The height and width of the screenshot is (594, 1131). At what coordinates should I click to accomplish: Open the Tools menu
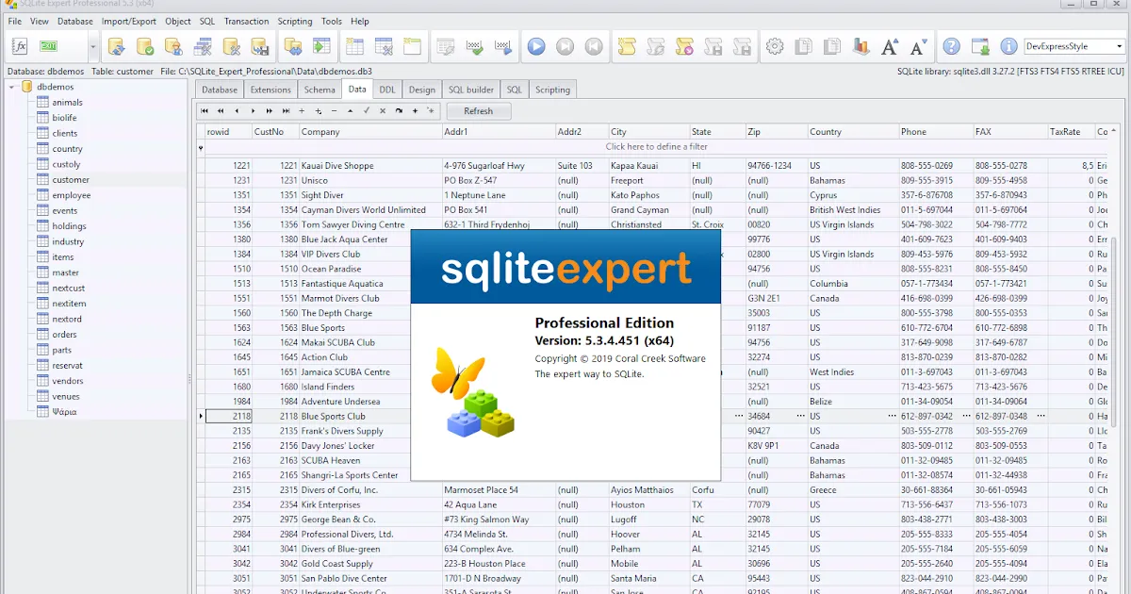click(x=332, y=21)
